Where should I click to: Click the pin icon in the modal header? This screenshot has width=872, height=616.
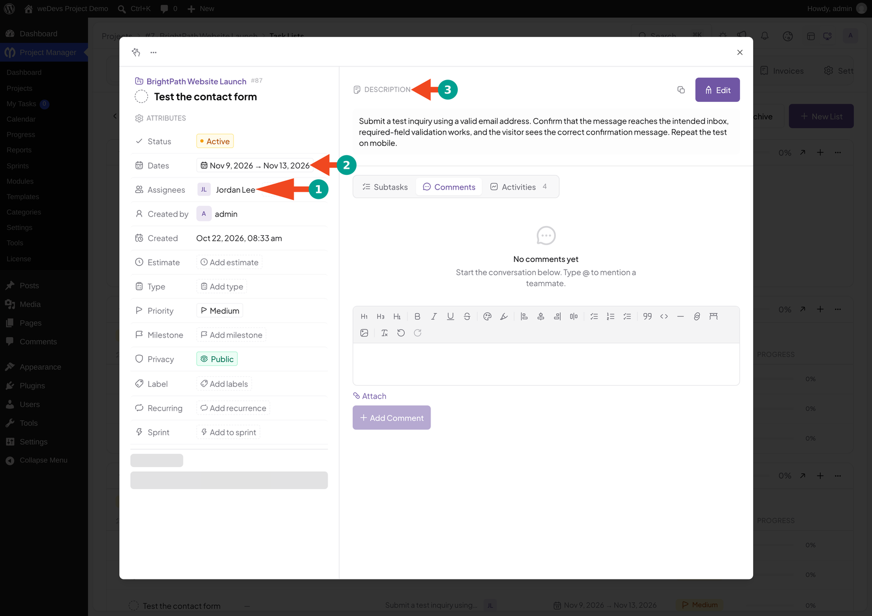[x=136, y=52]
